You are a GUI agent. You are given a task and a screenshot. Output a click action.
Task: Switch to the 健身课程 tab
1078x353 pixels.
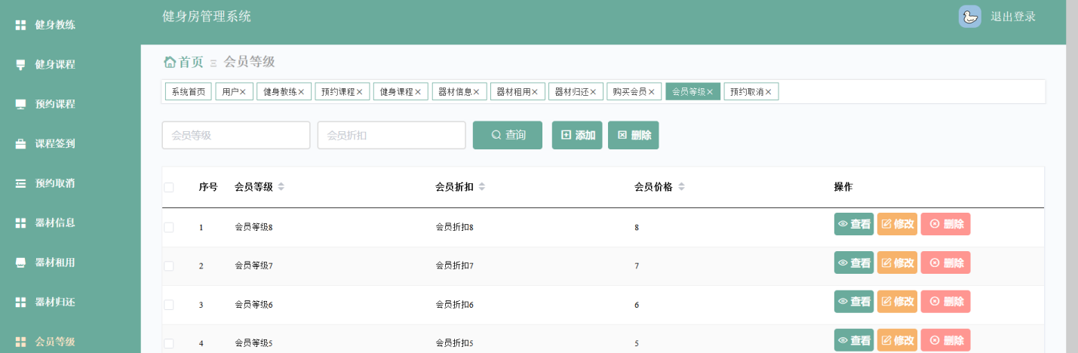[396, 91]
